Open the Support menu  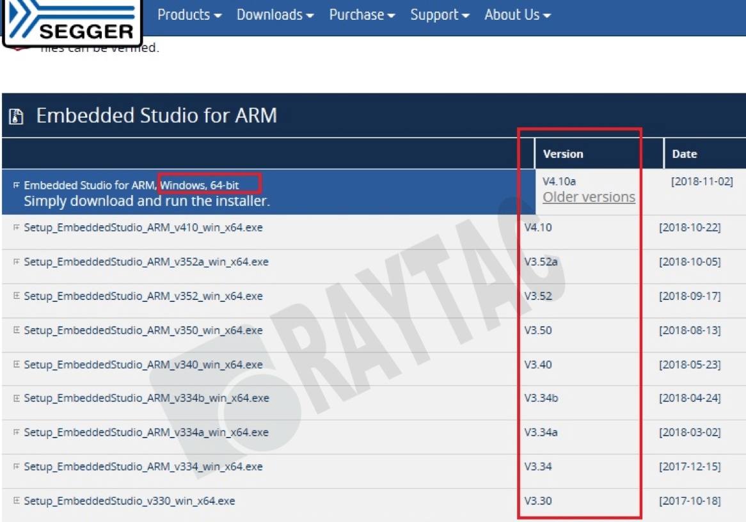[x=440, y=15]
